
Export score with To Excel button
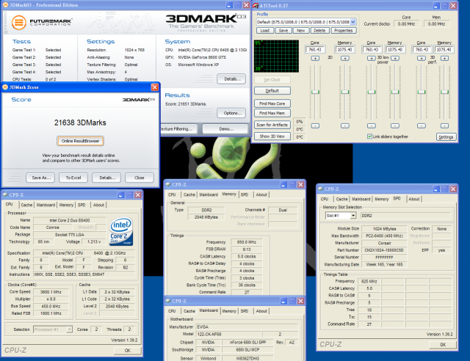(x=73, y=178)
